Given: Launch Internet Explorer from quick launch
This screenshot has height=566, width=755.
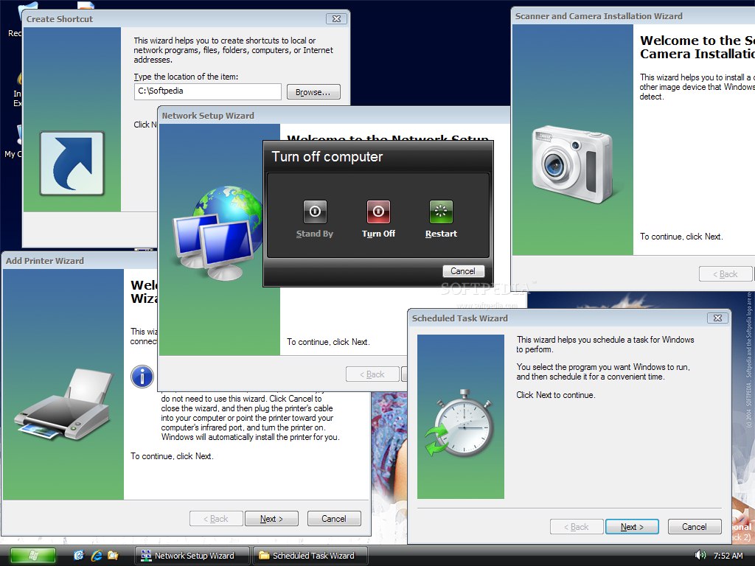Looking at the screenshot, I should [97, 556].
